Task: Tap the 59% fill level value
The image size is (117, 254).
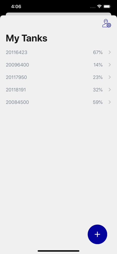Action: tap(98, 102)
